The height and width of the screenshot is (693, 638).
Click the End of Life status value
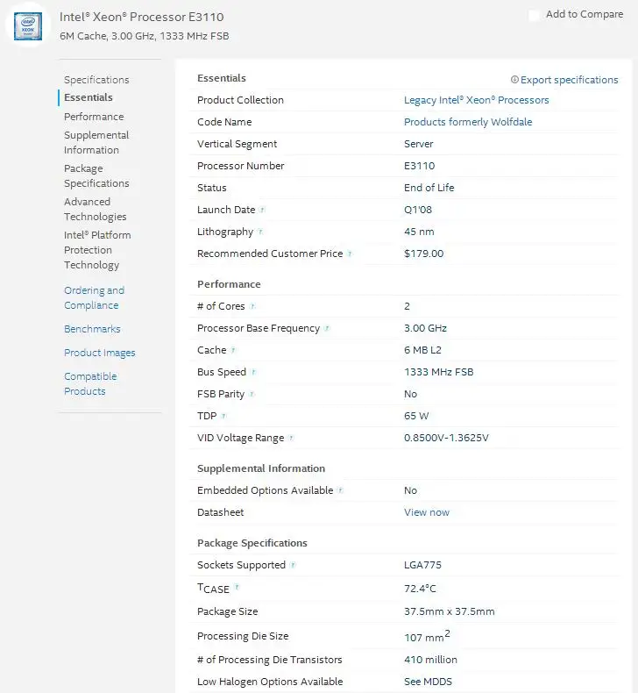(x=429, y=188)
